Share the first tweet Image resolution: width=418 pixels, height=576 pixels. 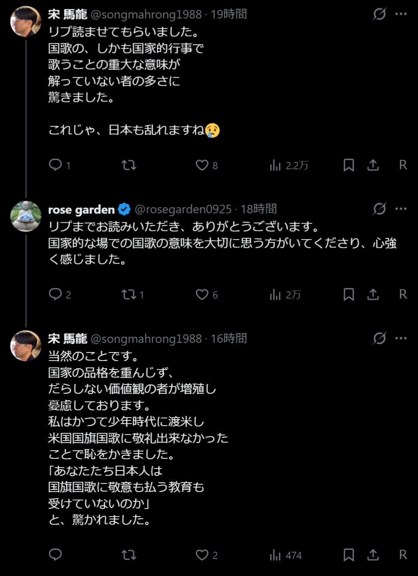pos(373,165)
